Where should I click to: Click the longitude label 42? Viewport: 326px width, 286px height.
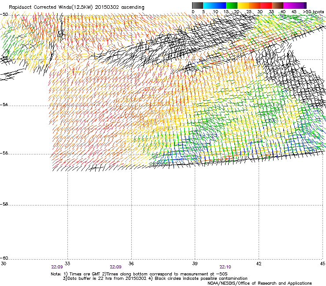click(259, 264)
